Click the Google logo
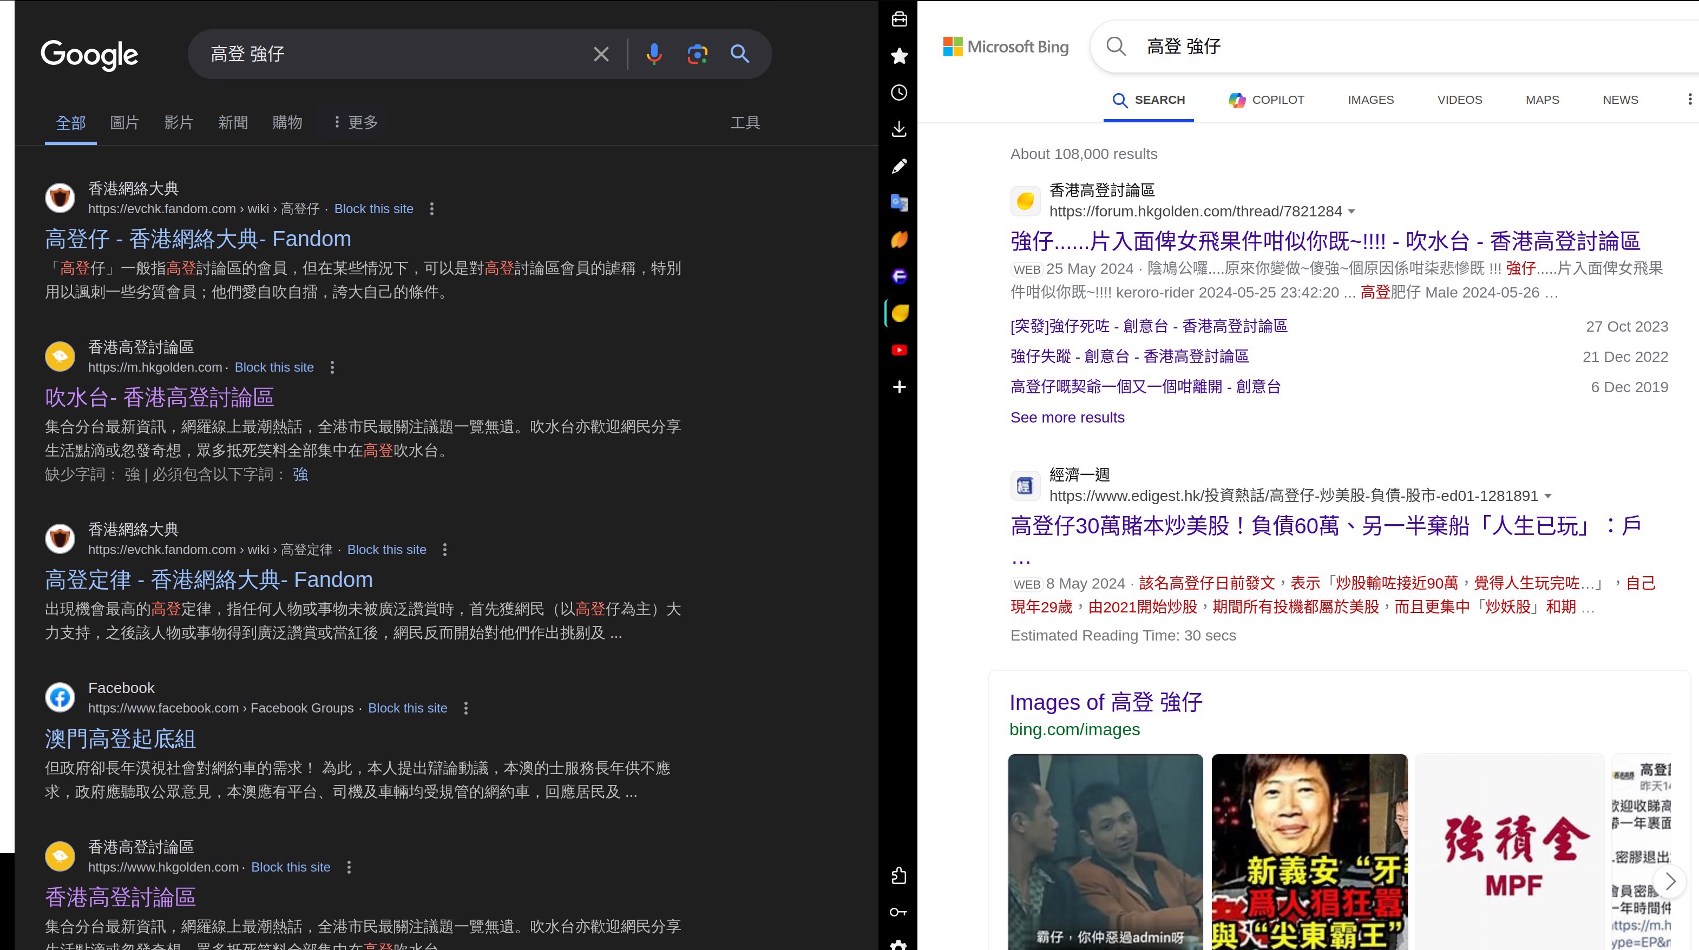The height and width of the screenshot is (950, 1699). (89, 55)
